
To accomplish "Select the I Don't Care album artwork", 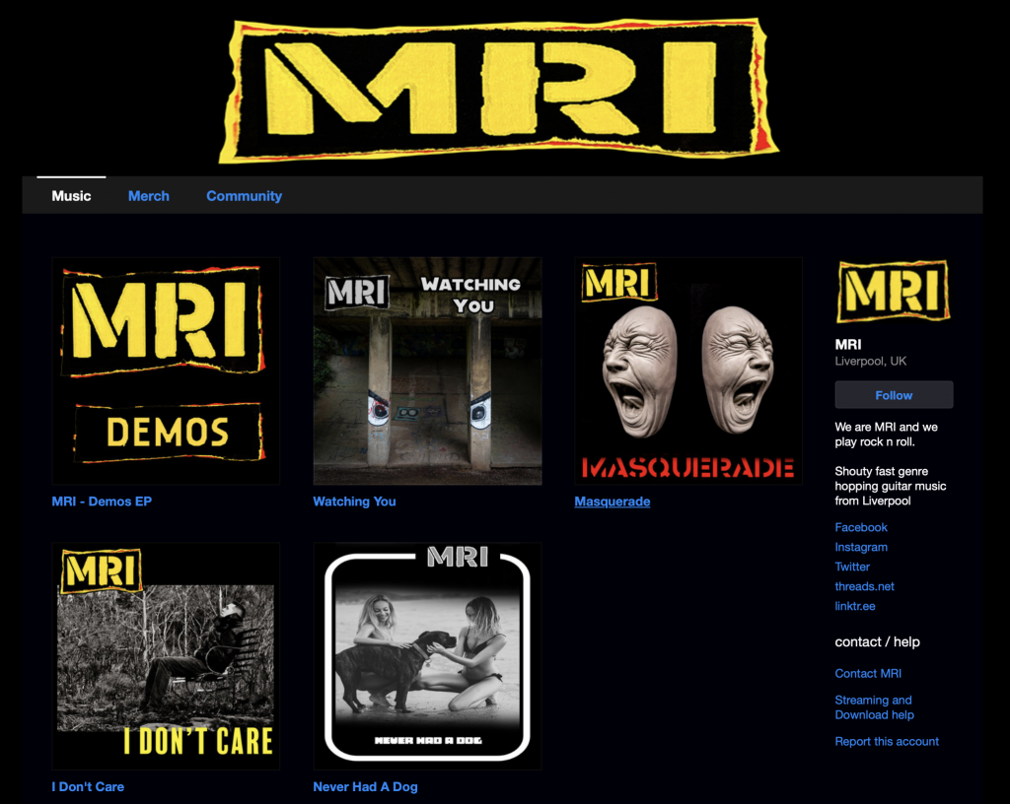I will click(166, 655).
